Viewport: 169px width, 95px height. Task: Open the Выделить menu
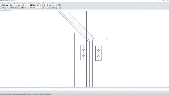pyautogui.click(x=11, y=3)
